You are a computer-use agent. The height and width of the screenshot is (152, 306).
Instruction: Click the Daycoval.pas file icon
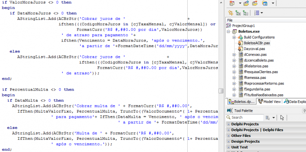240,49
